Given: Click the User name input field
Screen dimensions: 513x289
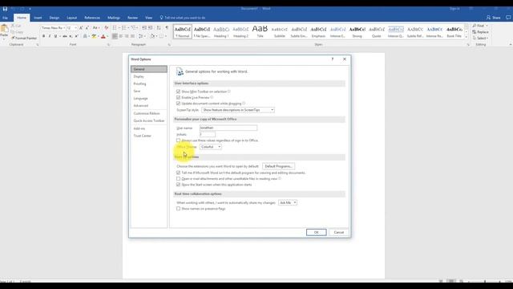Looking at the screenshot, I should [x=228, y=128].
